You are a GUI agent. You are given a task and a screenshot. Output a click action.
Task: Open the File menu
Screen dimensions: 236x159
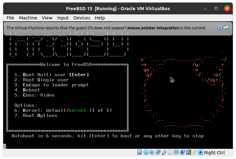pyautogui.click(x=10, y=18)
